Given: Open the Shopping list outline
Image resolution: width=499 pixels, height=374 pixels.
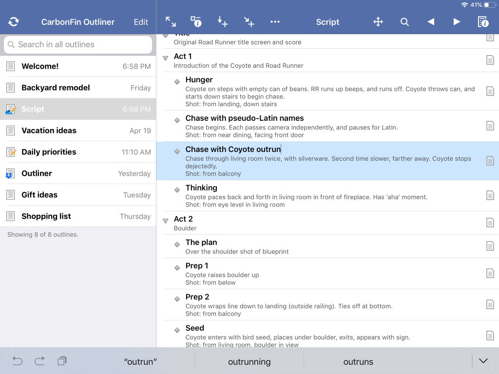Looking at the screenshot, I should [78, 216].
